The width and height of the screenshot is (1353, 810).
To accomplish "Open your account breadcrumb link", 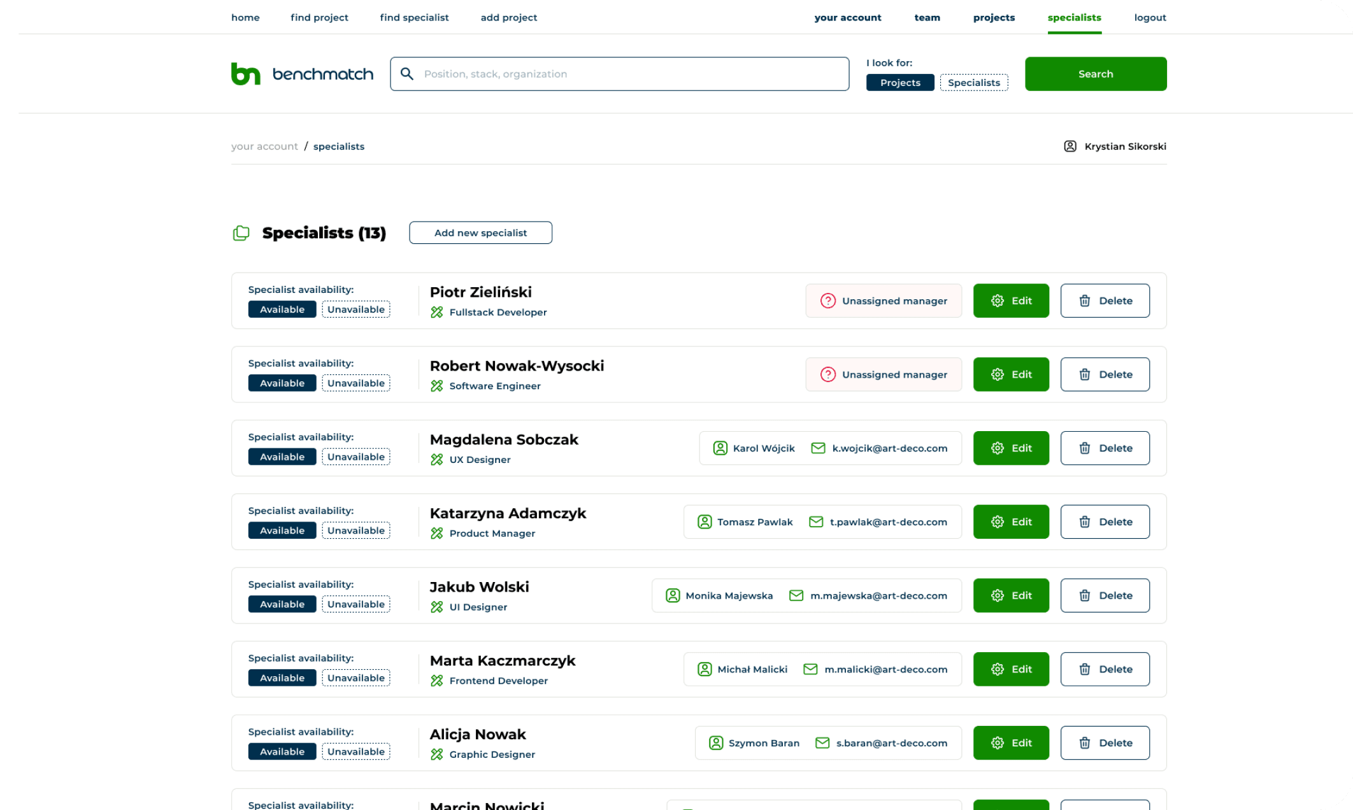I will click(x=264, y=146).
